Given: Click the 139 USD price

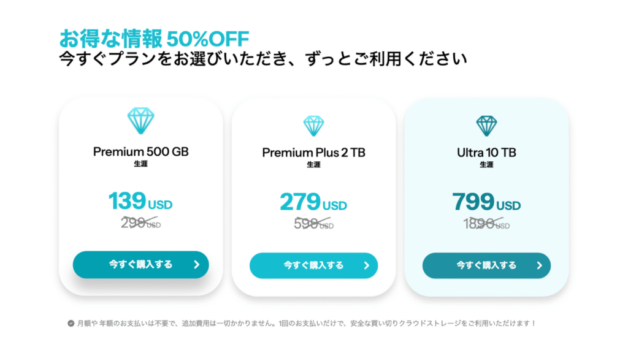Looking at the screenshot, I should click(x=140, y=201).
